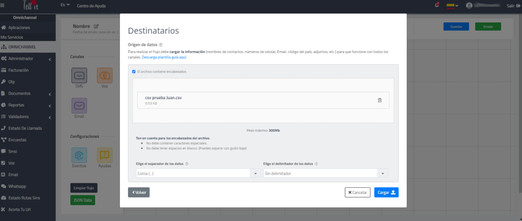This screenshot has height=221, width=522.
Task: Select the Voz channel icon
Action: 105,76
